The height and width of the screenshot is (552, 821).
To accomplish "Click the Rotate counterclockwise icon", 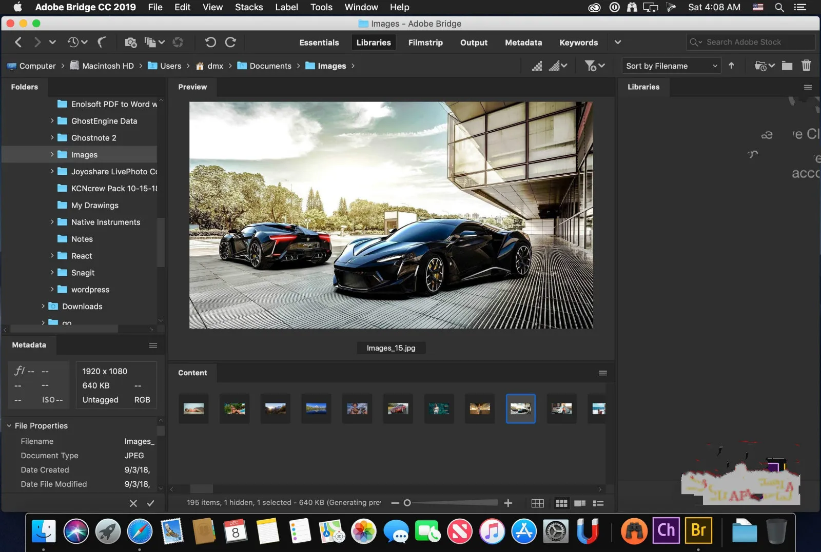I will coord(211,42).
